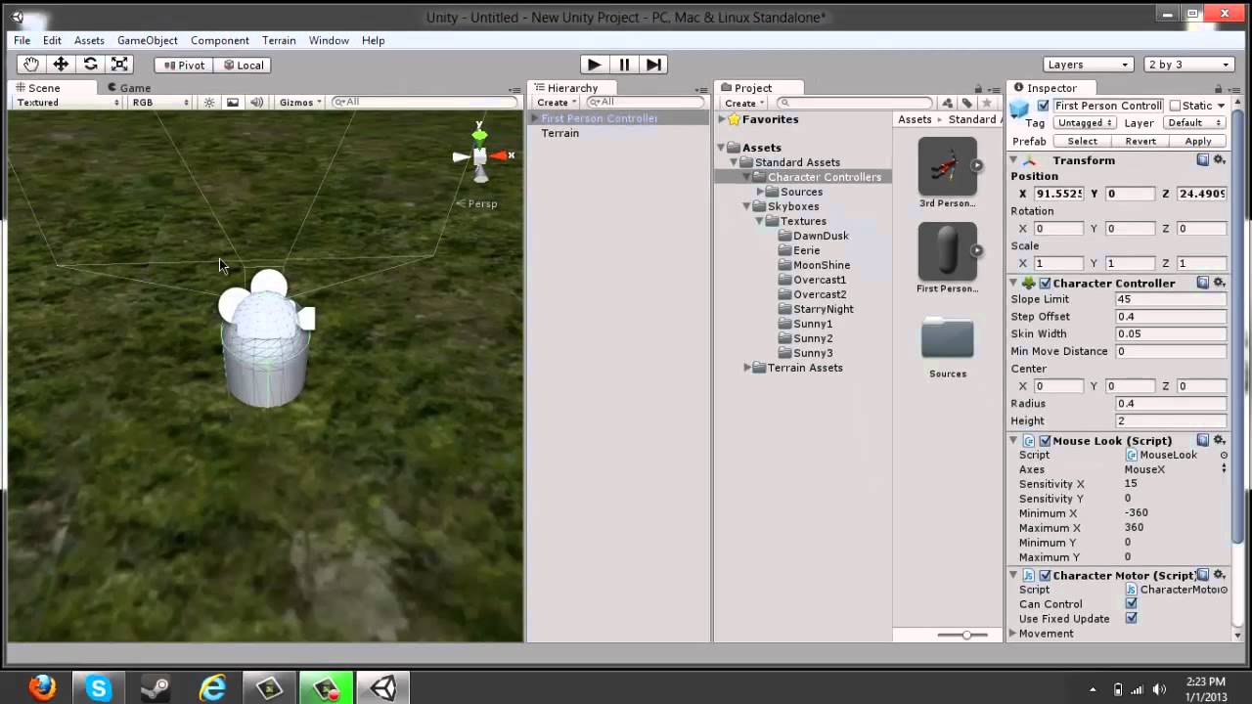Screen dimensions: 1252x704
Task: Select the Scale tool
Action: (x=119, y=65)
